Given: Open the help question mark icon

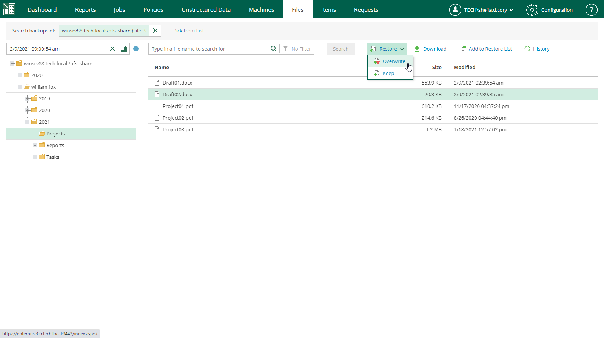Looking at the screenshot, I should click(591, 10).
